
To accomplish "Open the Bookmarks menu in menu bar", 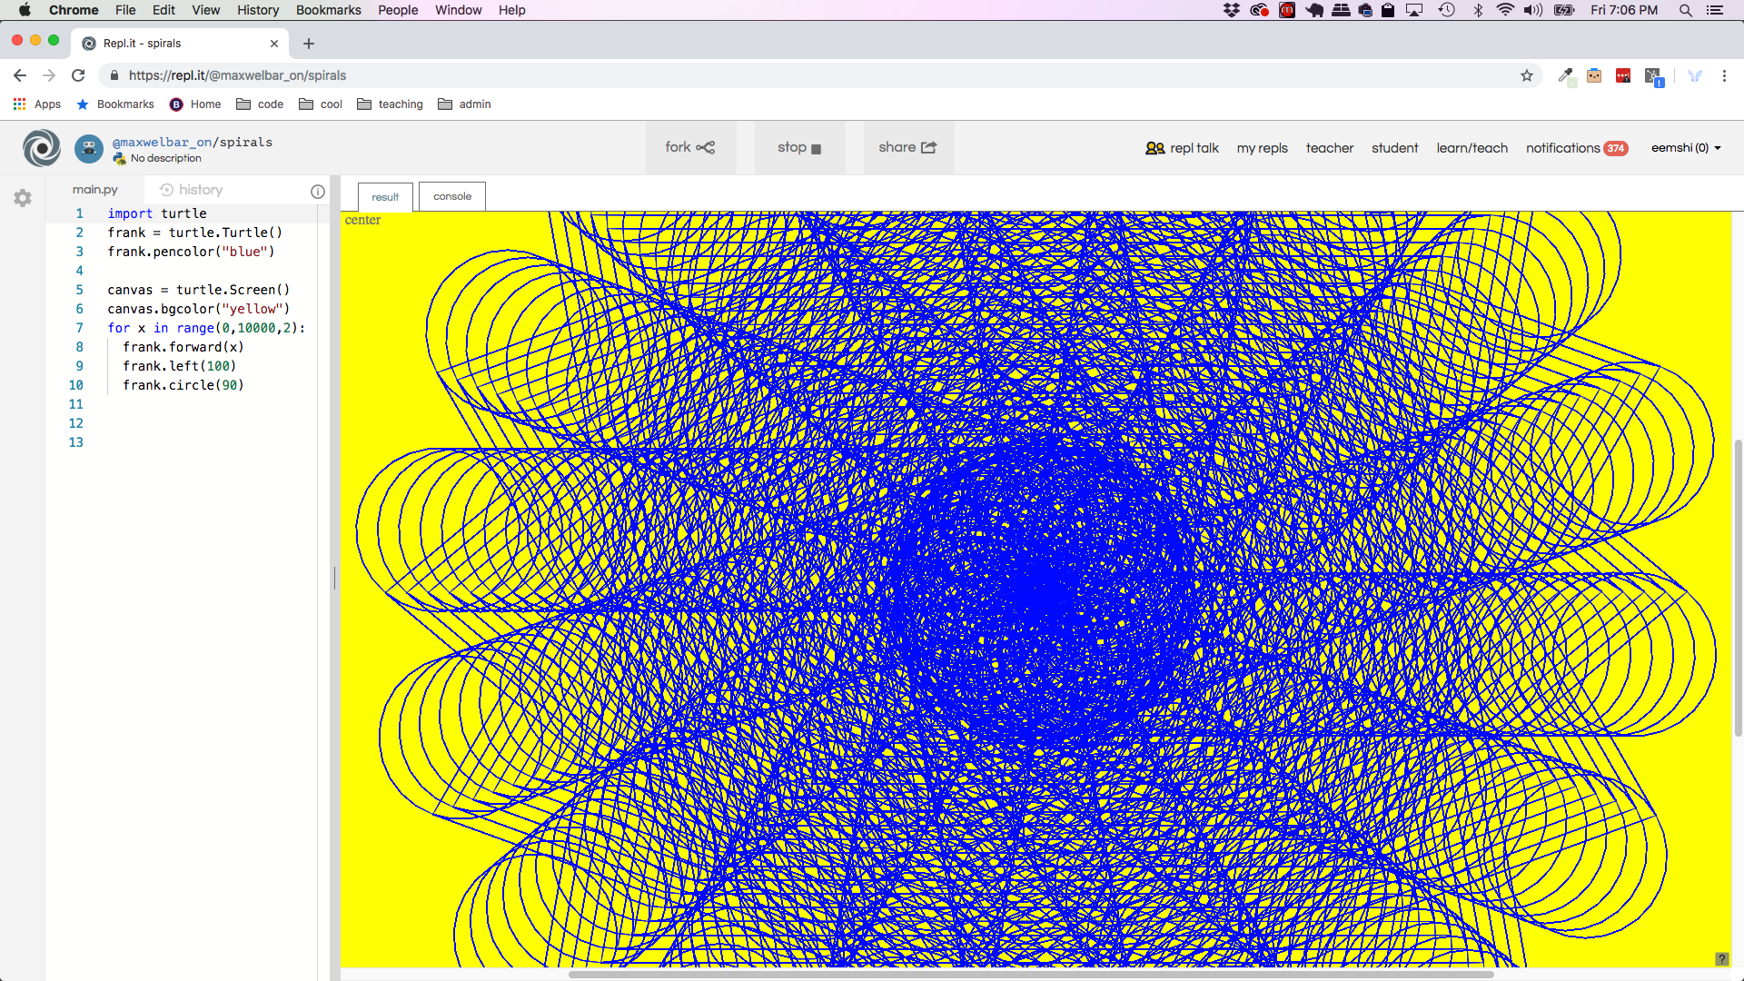I will 328,10.
